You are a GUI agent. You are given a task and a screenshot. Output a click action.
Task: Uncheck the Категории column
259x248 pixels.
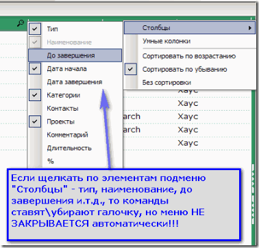pyautogui.click(x=75, y=95)
